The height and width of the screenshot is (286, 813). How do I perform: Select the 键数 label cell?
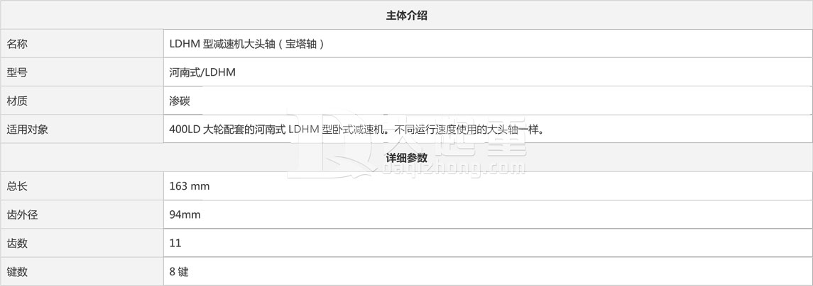pyautogui.click(x=82, y=271)
